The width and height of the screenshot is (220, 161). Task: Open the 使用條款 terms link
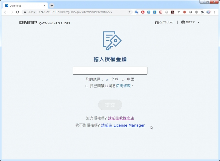point(123,86)
